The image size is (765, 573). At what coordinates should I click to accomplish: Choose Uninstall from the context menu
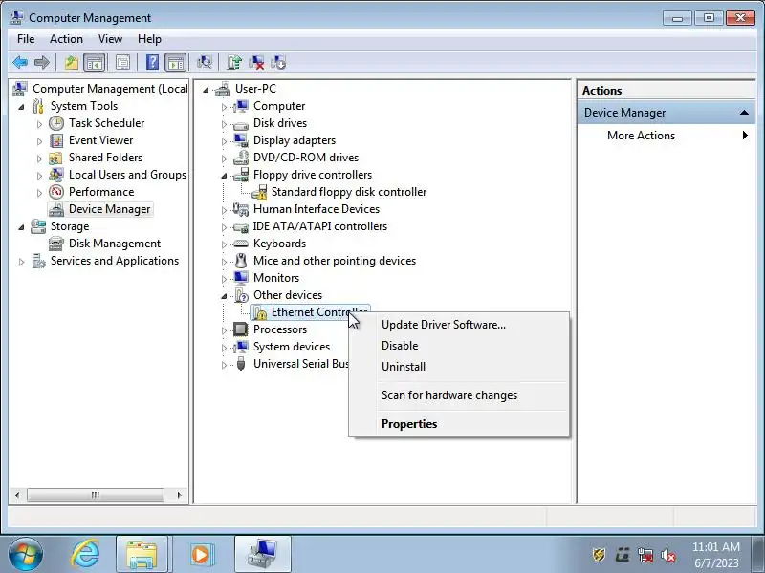(x=459, y=367)
